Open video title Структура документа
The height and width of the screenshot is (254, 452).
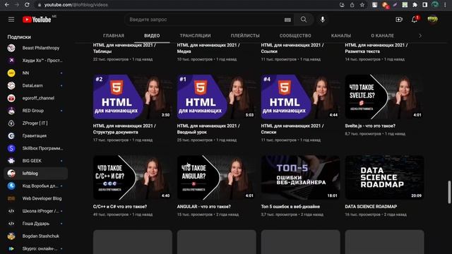[124, 129]
